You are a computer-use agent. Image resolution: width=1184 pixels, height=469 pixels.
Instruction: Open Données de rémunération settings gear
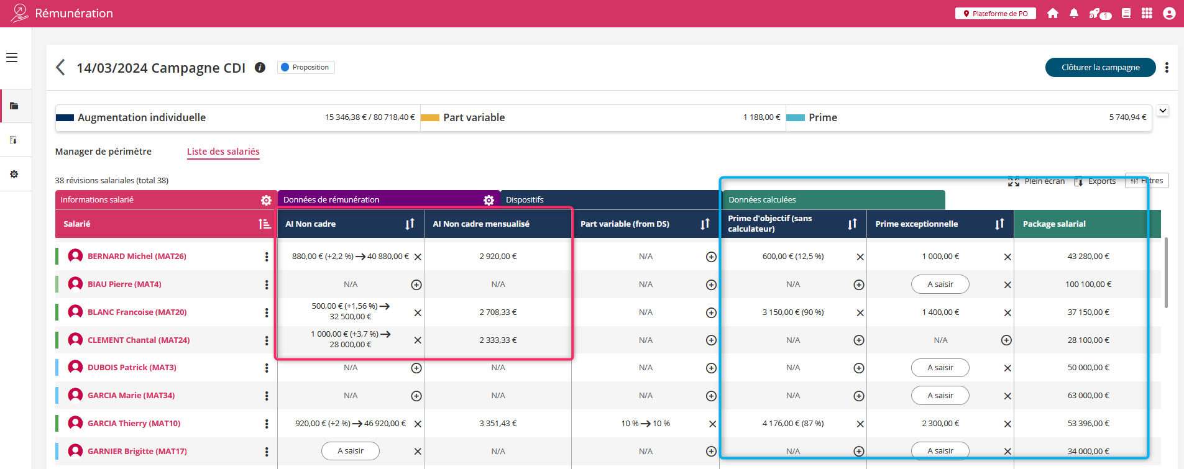point(489,200)
